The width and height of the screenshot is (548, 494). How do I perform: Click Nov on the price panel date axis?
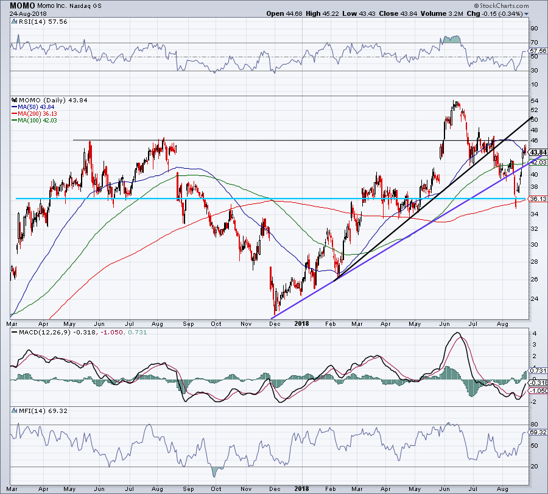pyautogui.click(x=246, y=323)
